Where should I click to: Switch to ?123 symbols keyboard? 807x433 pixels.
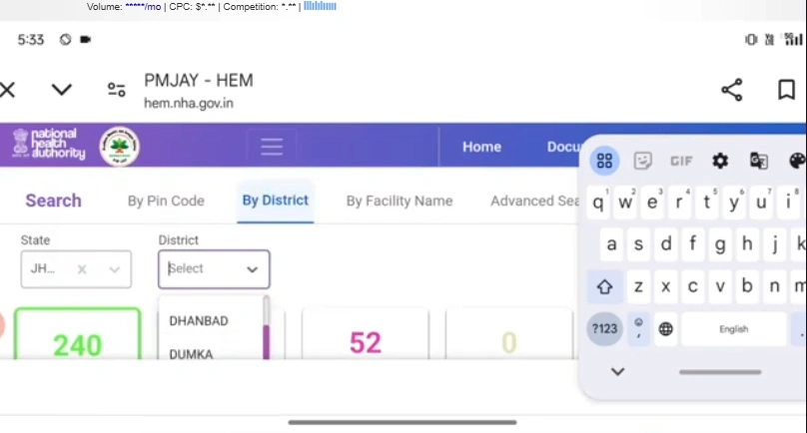pyautogui.click(x=604, y=328)
